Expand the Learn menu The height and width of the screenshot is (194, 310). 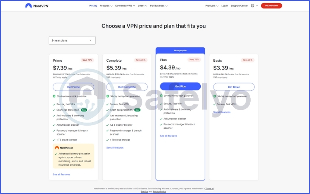(x=143, y=6)
